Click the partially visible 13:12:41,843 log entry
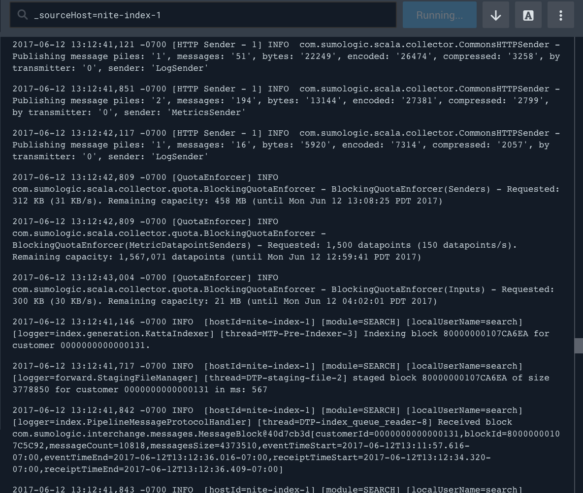583x493 pixels. (x=266, y=489)
